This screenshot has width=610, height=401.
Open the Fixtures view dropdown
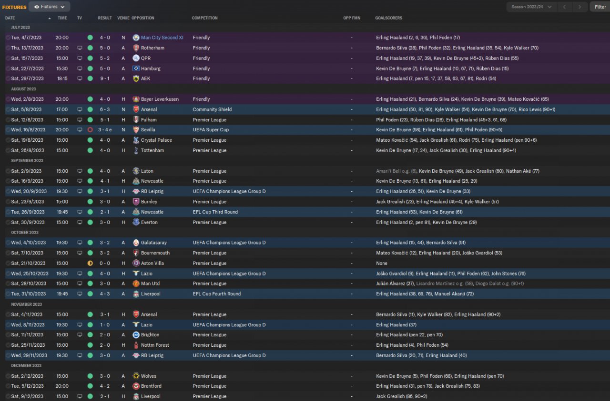click(50, 7)
